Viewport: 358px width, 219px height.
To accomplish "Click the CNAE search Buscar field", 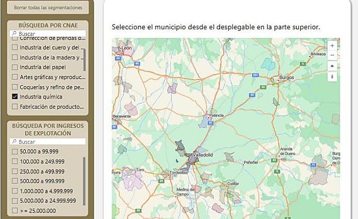I will [x=47, y=33].
